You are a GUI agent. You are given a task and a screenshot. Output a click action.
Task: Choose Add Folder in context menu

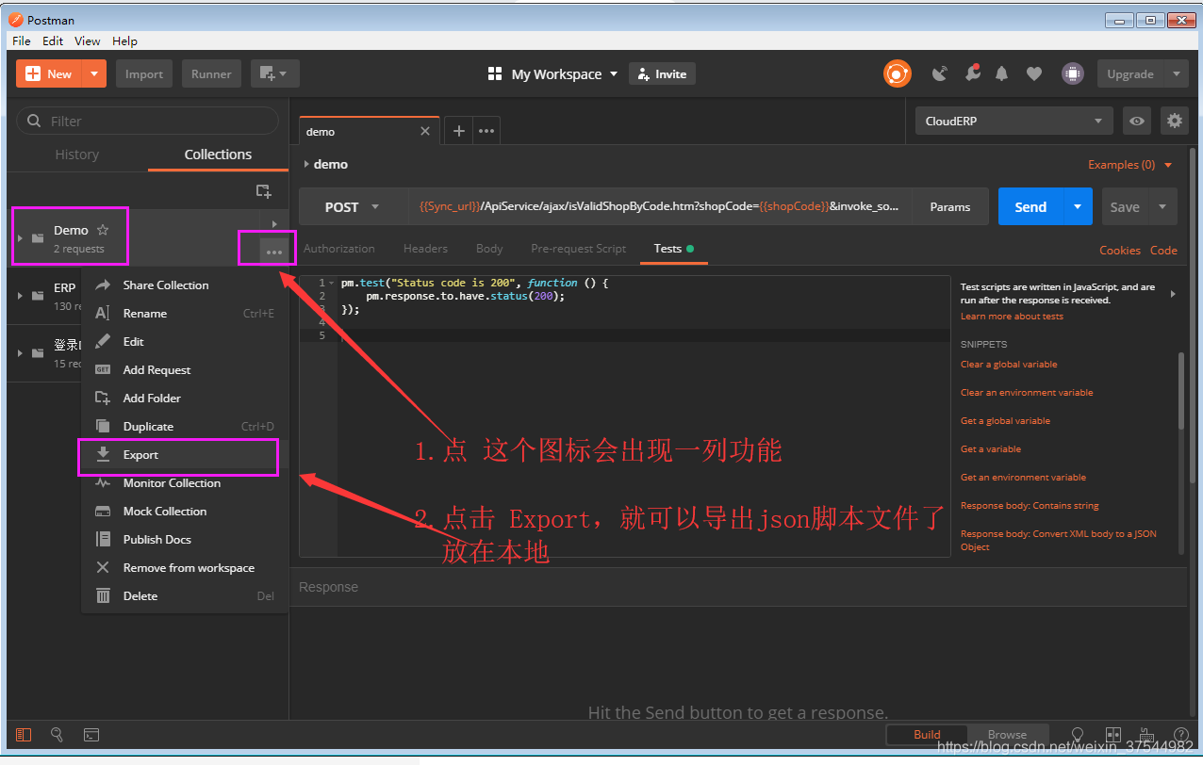[x=185, y=399]
